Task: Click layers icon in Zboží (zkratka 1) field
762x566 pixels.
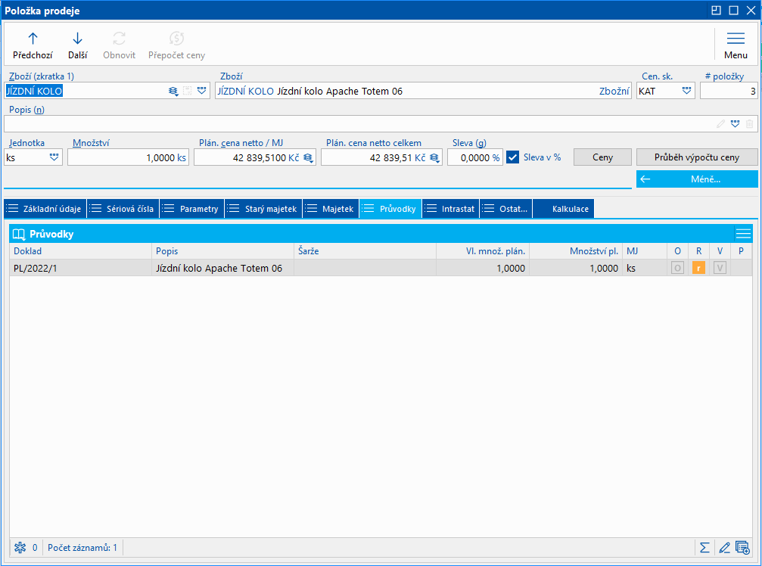Action: click(x=173, y=91)
